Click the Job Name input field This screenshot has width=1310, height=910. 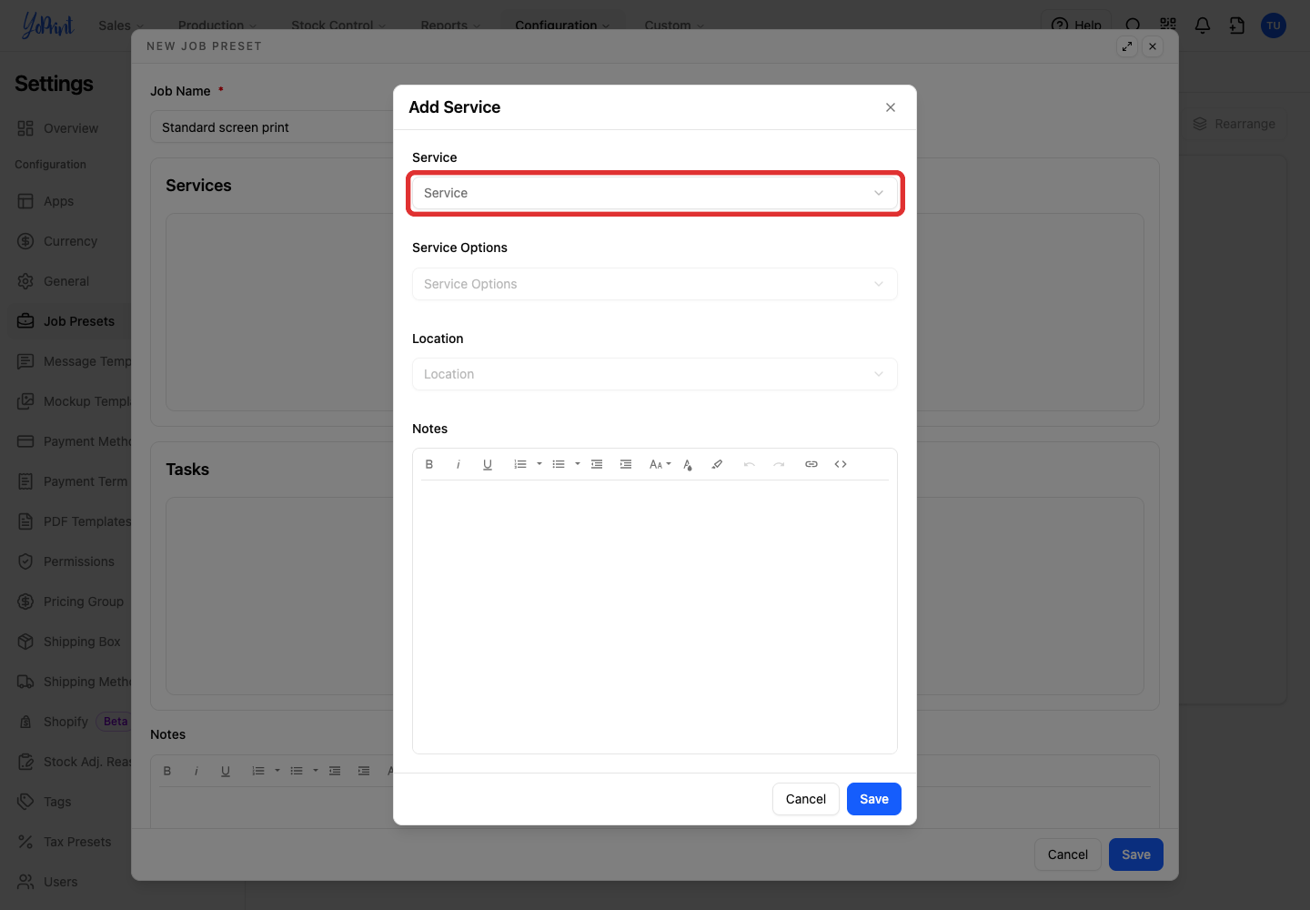pyautogui.click(x=273, y=127)
